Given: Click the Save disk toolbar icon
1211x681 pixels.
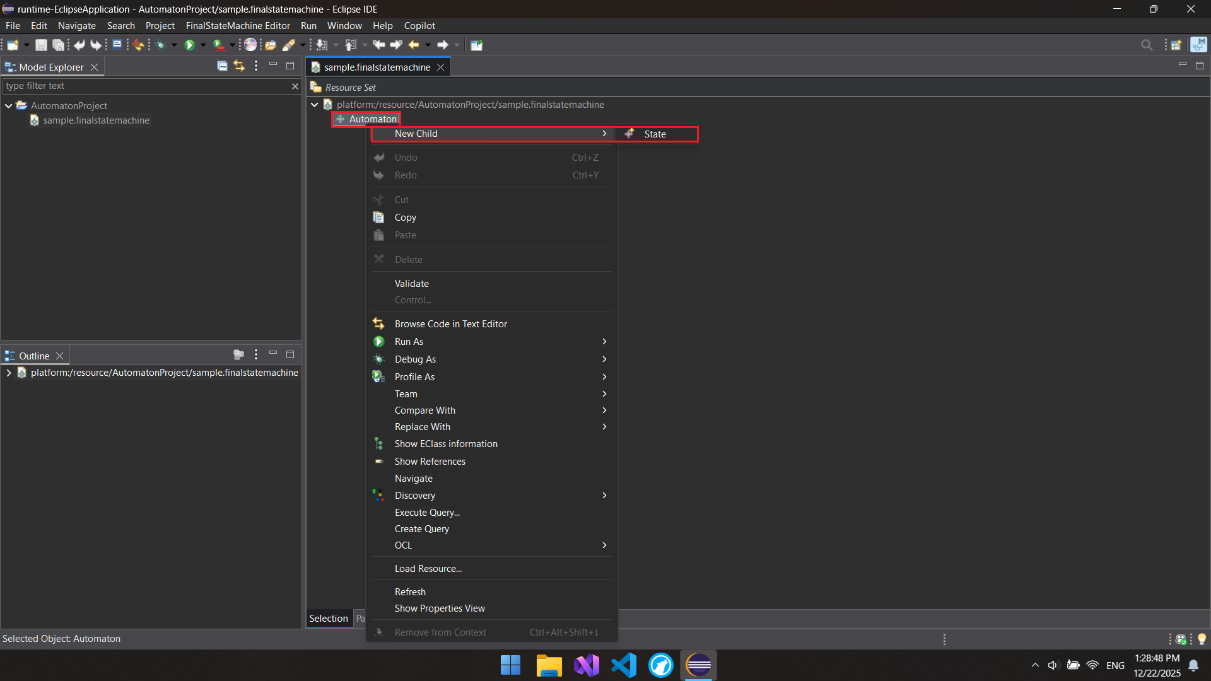Looking at the screenshot, I should coord(41,45).
